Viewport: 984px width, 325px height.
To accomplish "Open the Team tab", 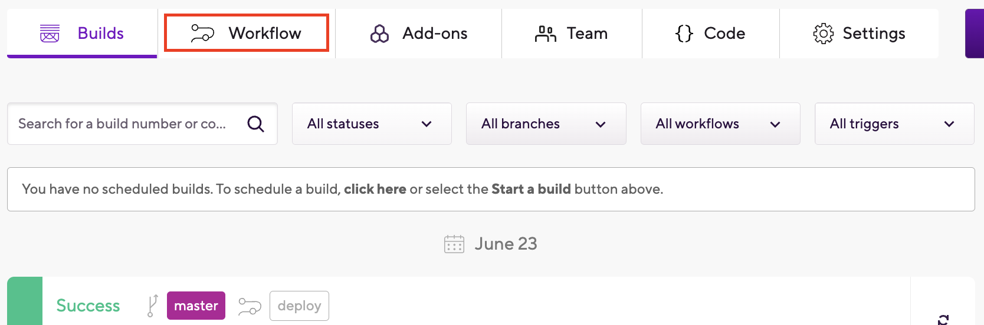I will coord(572,34).
